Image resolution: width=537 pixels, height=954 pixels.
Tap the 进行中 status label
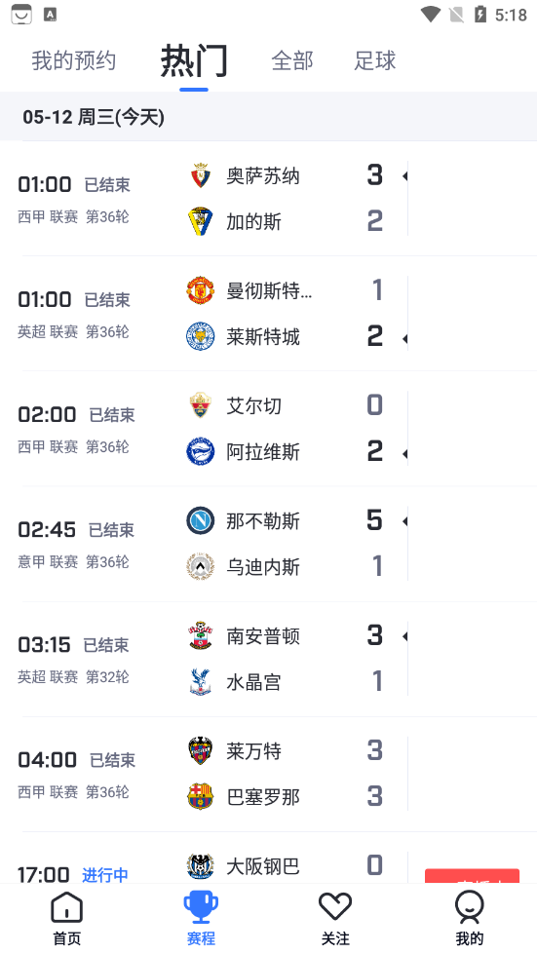point(105,875)
